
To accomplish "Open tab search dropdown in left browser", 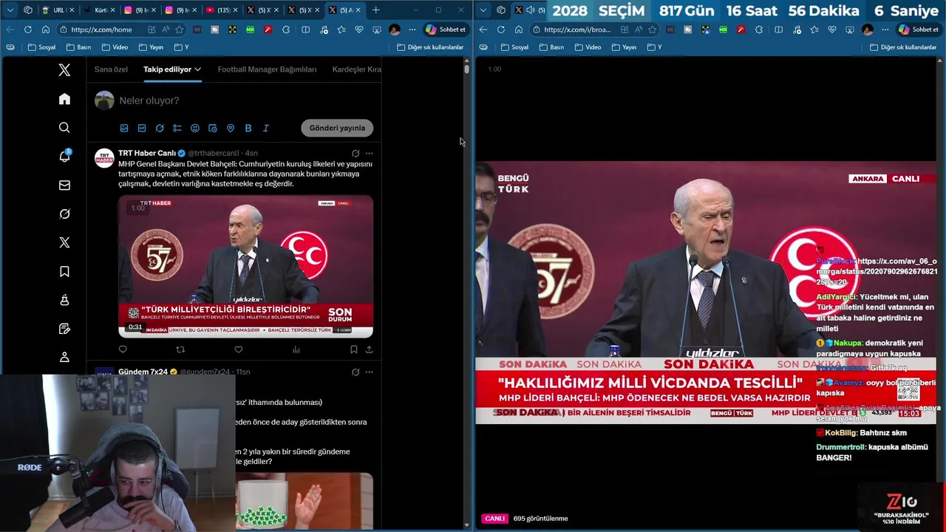I will [10, 10].
